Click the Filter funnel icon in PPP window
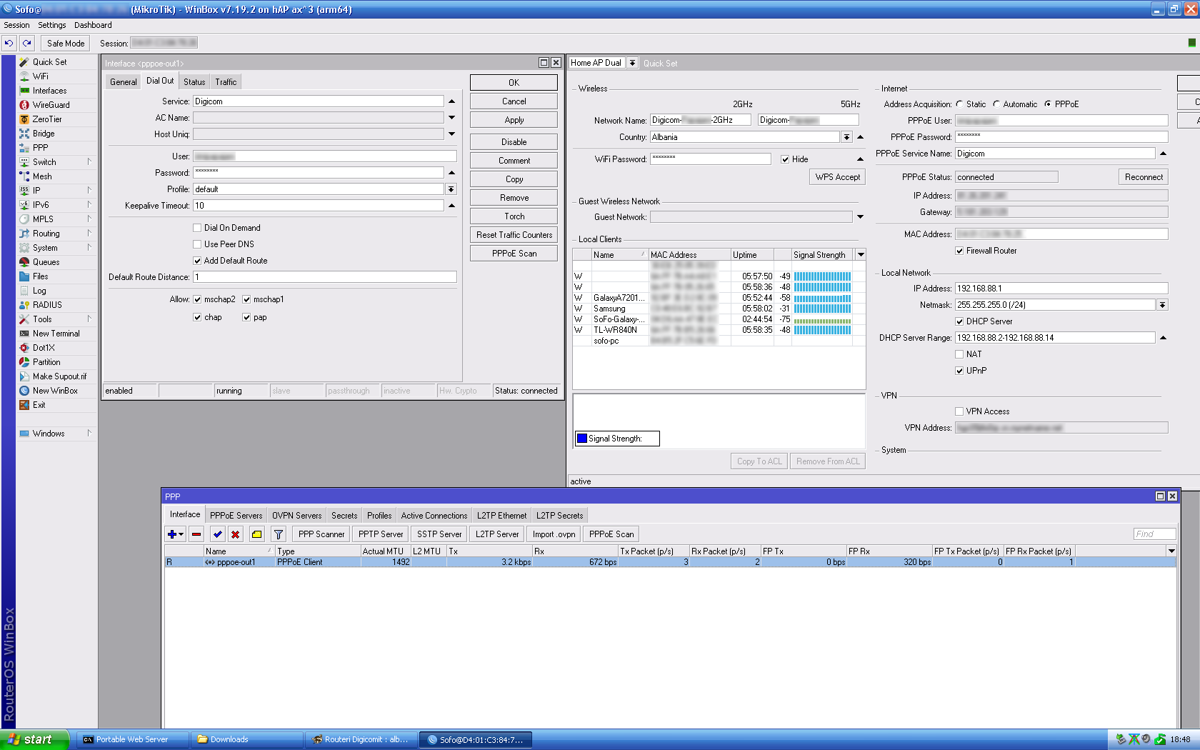The image size is (1200, 750). coord(279,534)
